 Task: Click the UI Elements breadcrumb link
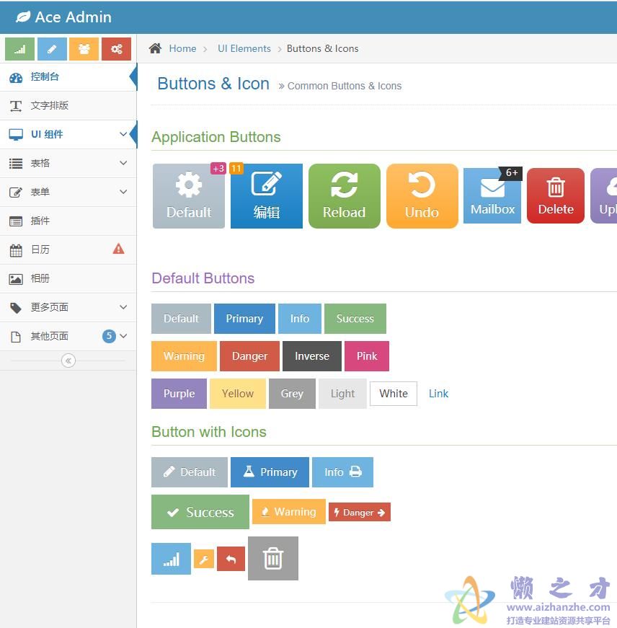pos(244,48)
